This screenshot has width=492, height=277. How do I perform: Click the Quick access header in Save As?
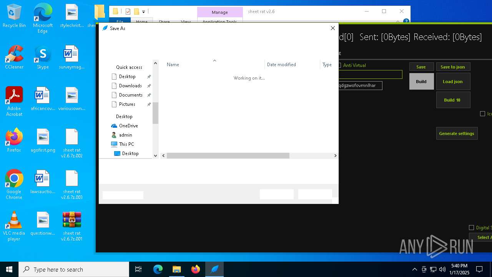129,67
